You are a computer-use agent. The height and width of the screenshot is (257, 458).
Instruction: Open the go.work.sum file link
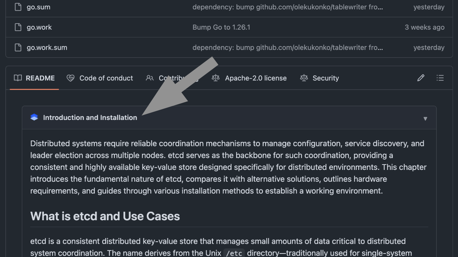tap(47, 47)
